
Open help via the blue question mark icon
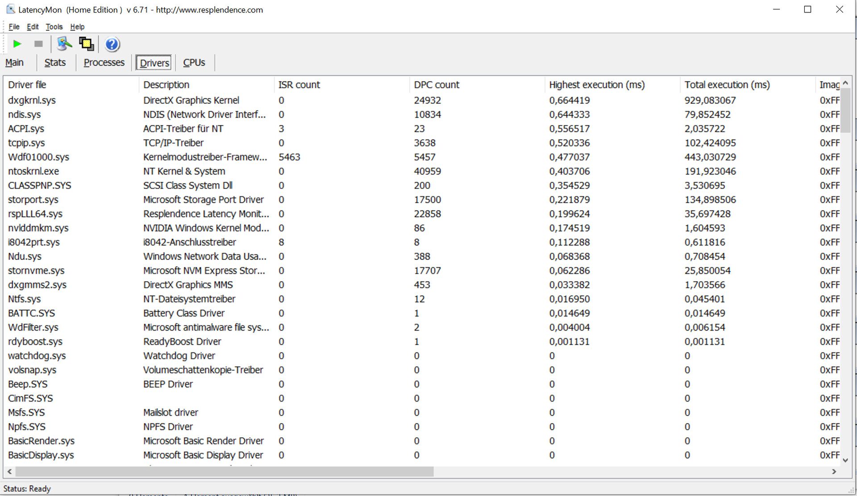(x=112, y=44)
